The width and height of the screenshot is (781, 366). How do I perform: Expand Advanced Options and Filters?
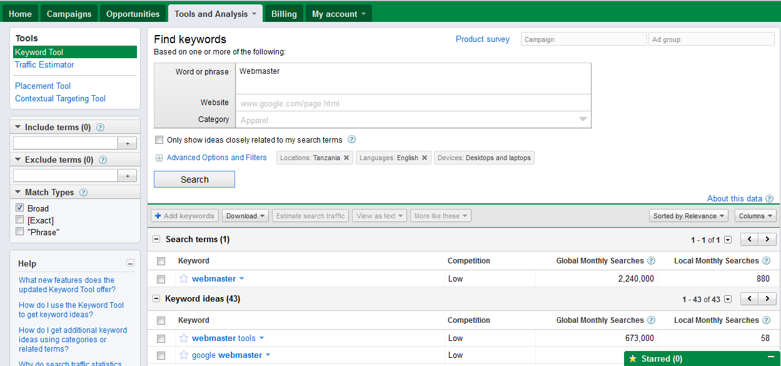216,158
